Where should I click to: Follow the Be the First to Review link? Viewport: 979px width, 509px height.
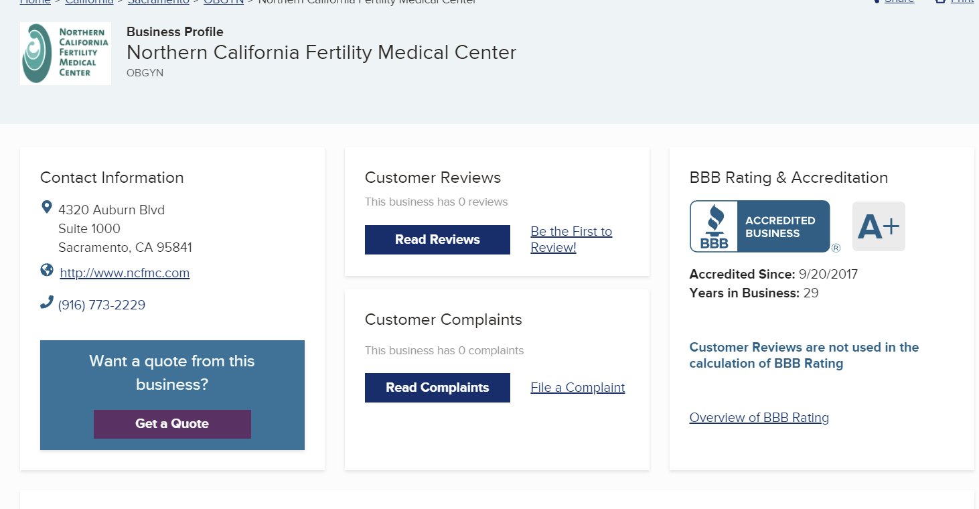pyautogui.click(x=571, y=239)
